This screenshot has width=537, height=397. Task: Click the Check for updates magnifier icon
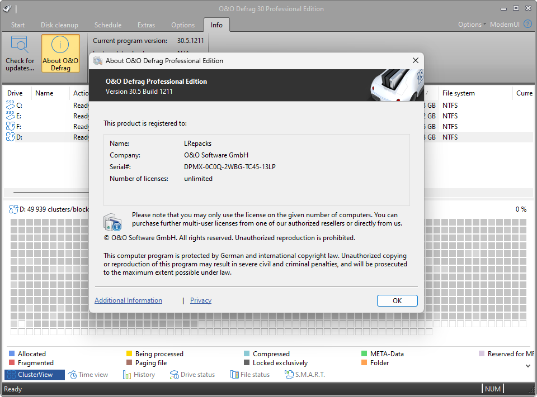(20, 45)
